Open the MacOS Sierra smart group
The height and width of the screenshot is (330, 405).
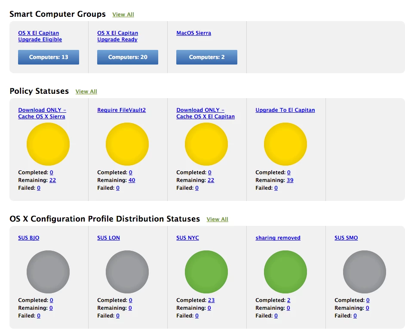[x=194, y=33]
